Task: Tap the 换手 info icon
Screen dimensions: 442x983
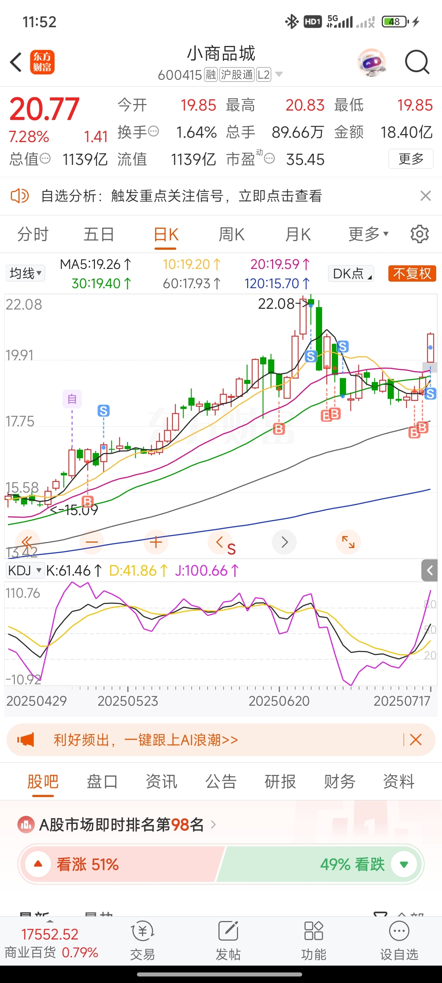Action: [153, 131]
